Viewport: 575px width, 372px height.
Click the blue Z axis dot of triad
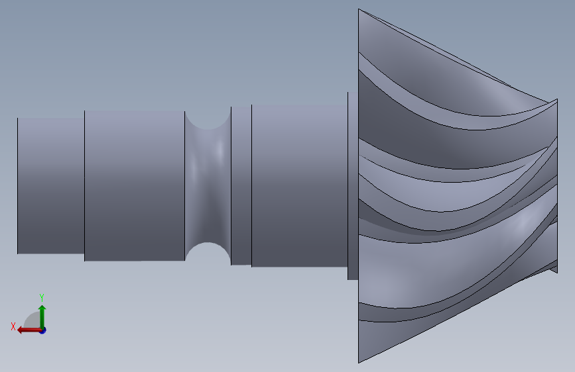[43, 330]
